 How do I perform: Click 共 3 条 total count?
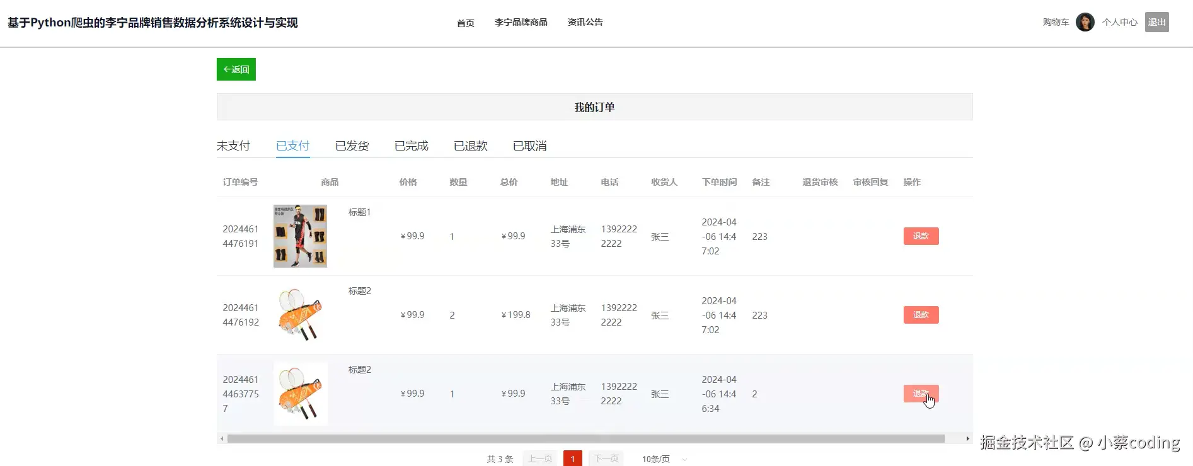(500, 459)
